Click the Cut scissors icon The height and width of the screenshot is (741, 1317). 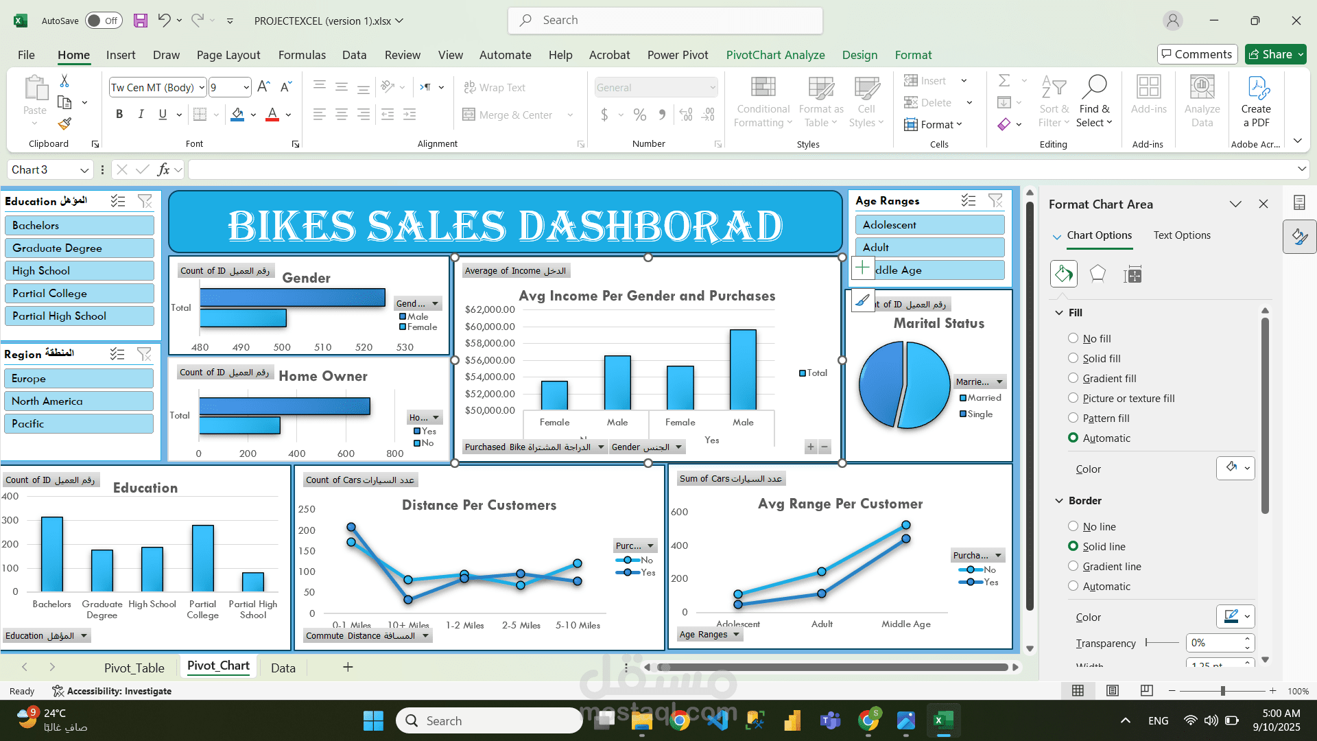pos(64,81)
